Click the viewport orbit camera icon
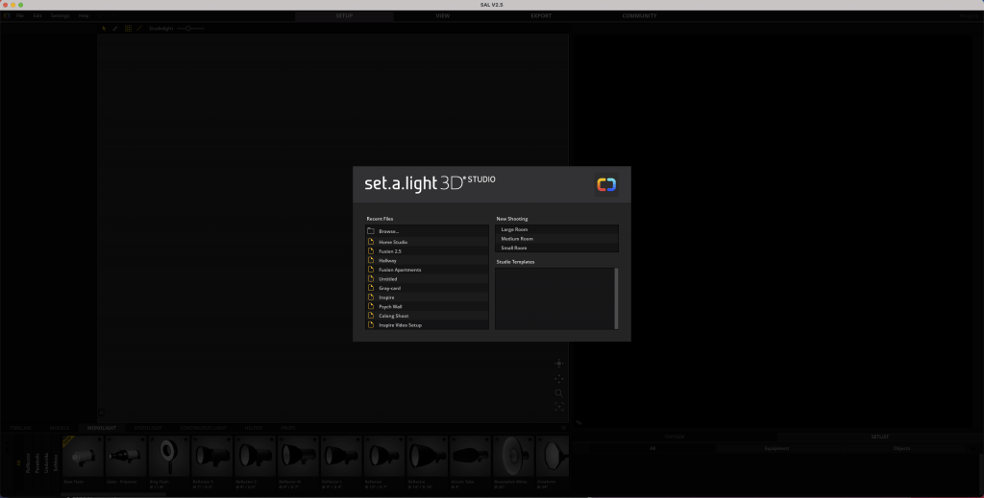This screenshot has height=498, width=984. click(558, 364)
